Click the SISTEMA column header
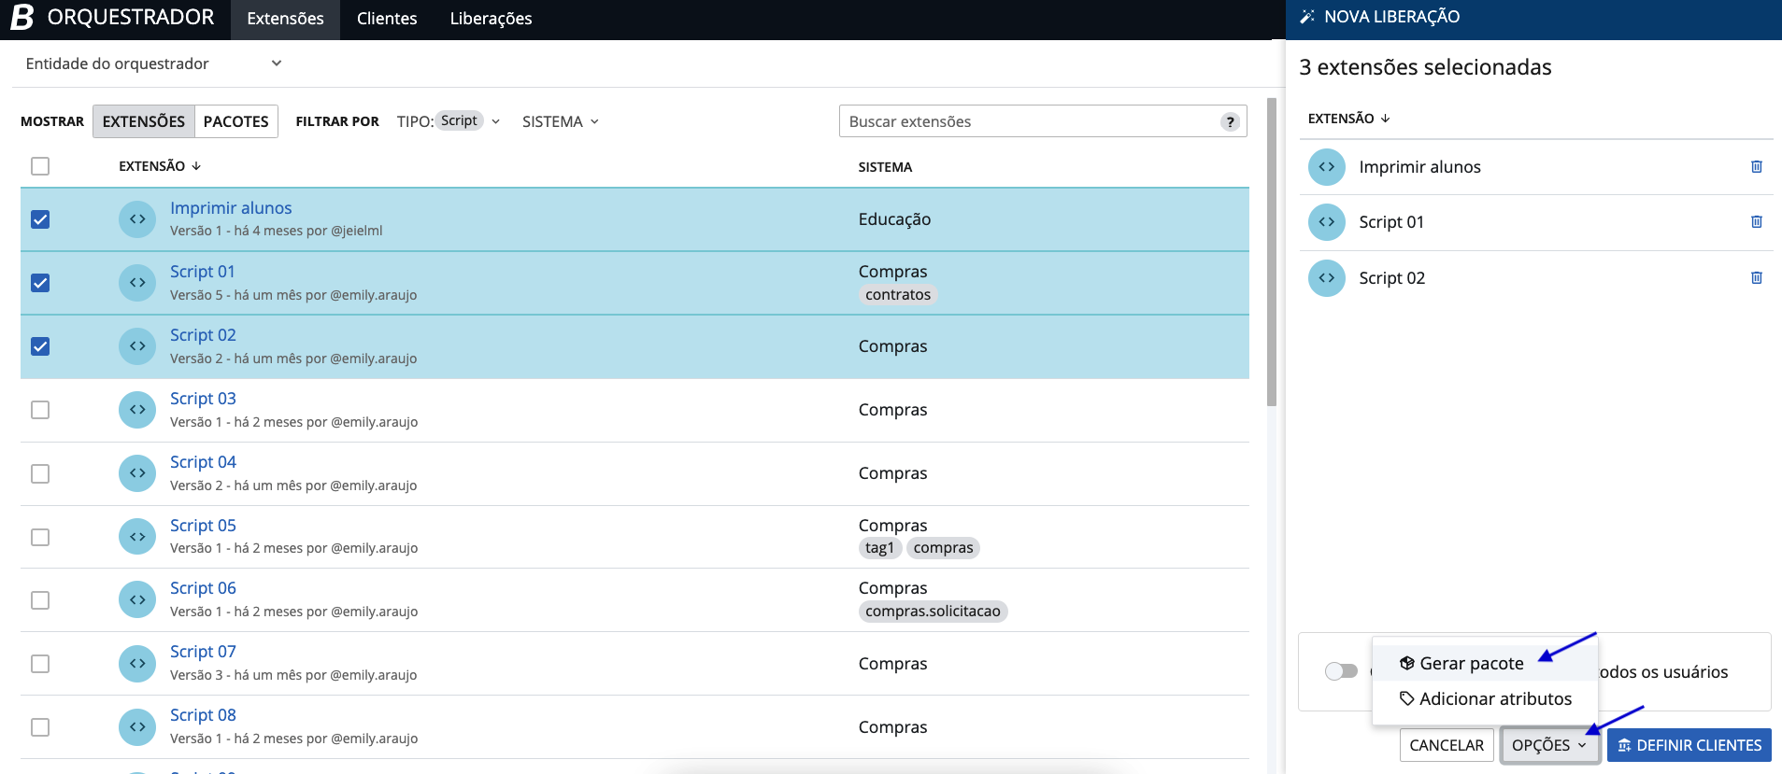The image size is (1782, 774). 885,167
